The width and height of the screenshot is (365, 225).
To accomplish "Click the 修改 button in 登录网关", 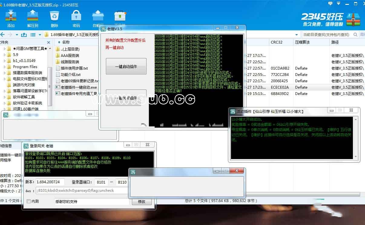I will pos(142,201).
